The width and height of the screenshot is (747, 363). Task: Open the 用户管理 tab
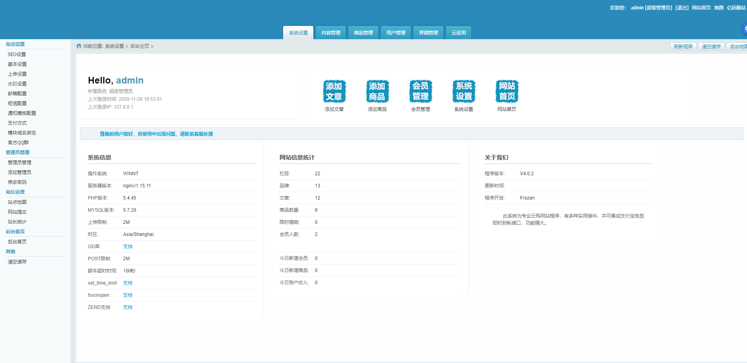pos(396,33)
